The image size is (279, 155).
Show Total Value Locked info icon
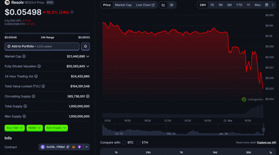[43, 86]
